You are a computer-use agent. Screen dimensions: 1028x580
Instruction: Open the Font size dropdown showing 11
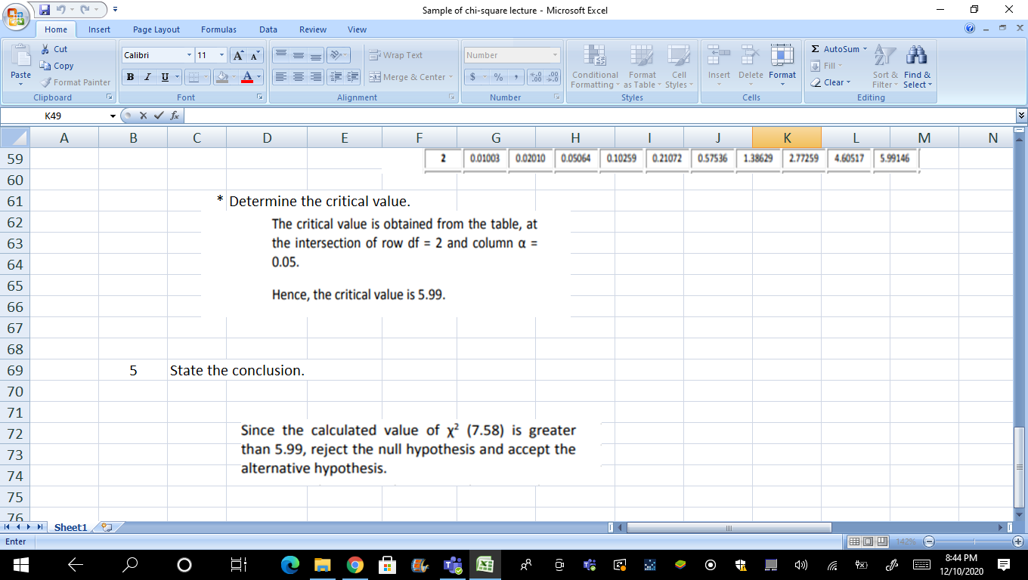click(221, 55)
